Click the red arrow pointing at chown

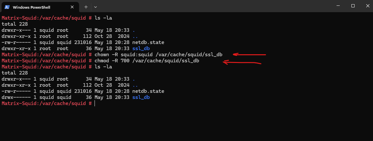point(249,55)
